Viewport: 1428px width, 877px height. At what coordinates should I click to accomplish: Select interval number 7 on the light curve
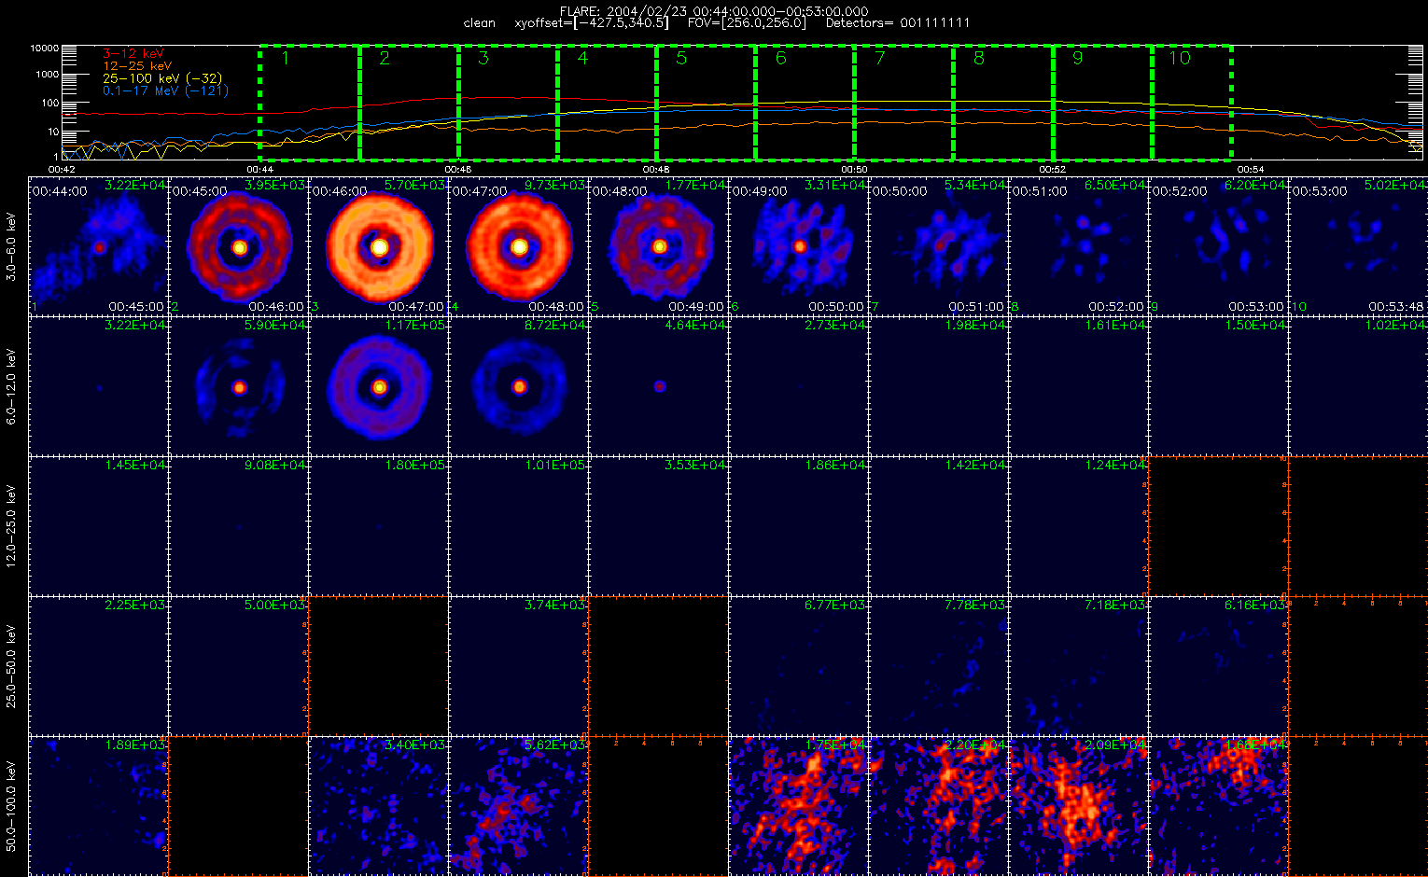(879, 58)
